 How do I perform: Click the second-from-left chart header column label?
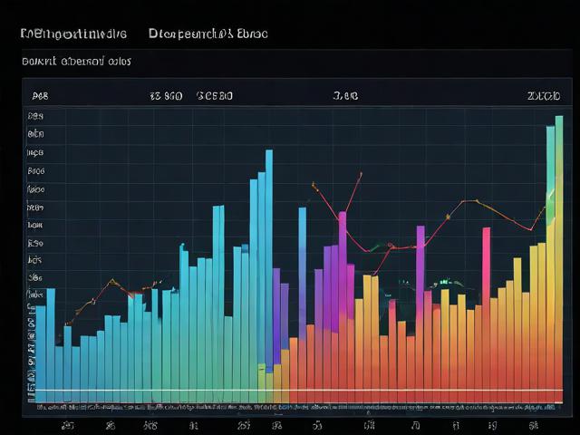[x=166, y=95]
